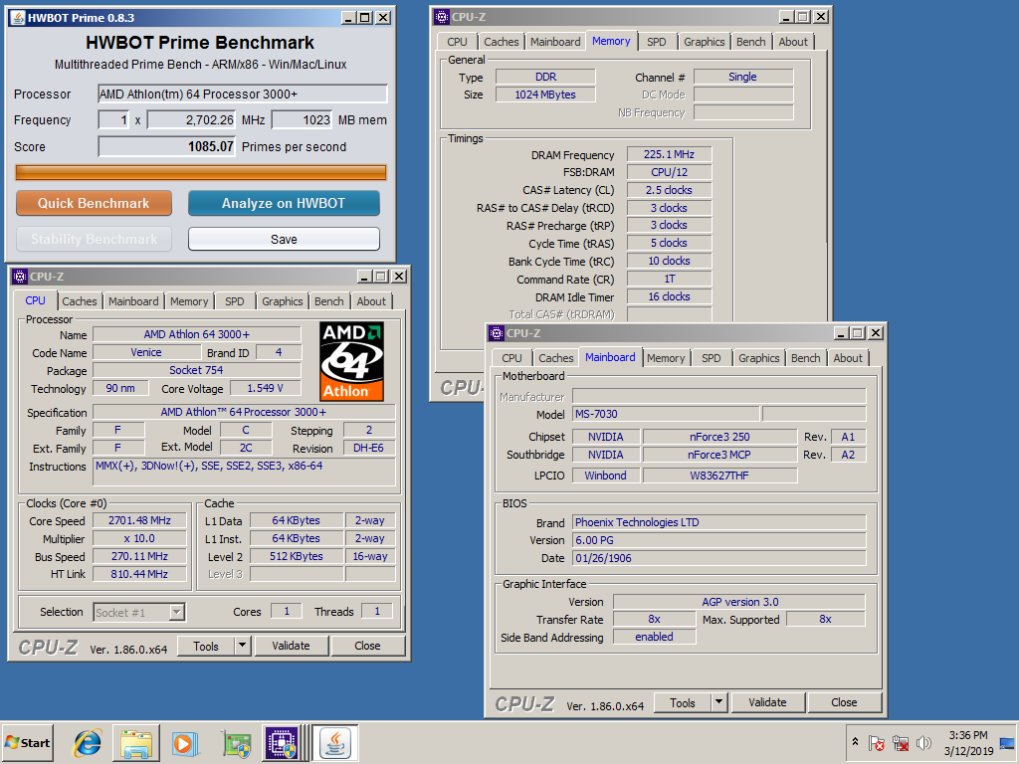Image resolution: width=1019 pixels, height=764 pixels.
Task: Click the Core Speed value 2701.48 MHz
Action: (x=139, y=520)
